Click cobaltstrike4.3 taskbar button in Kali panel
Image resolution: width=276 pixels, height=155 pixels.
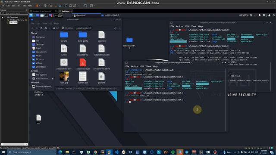click(110, 15)
